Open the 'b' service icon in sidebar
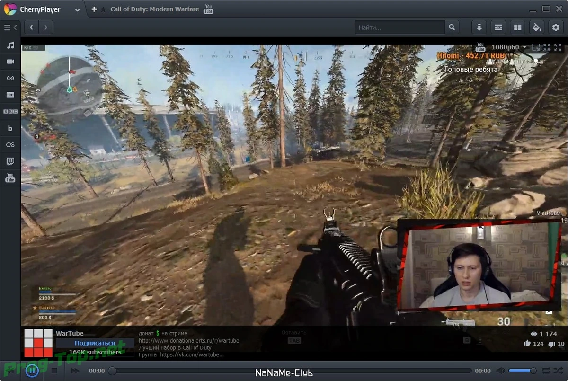This screenshot has width=568, height=381. tap(10, 128)
